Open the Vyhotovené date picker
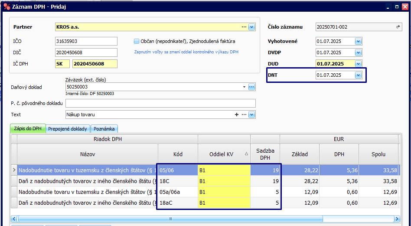The height and width of the screenshot is (226, 411). coord(358,41)
